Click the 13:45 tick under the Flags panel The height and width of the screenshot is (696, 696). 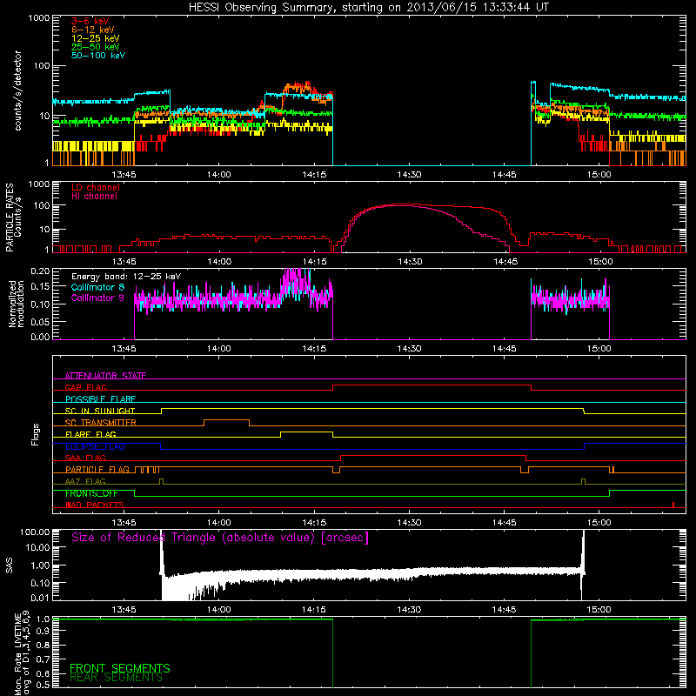point(124,522)
